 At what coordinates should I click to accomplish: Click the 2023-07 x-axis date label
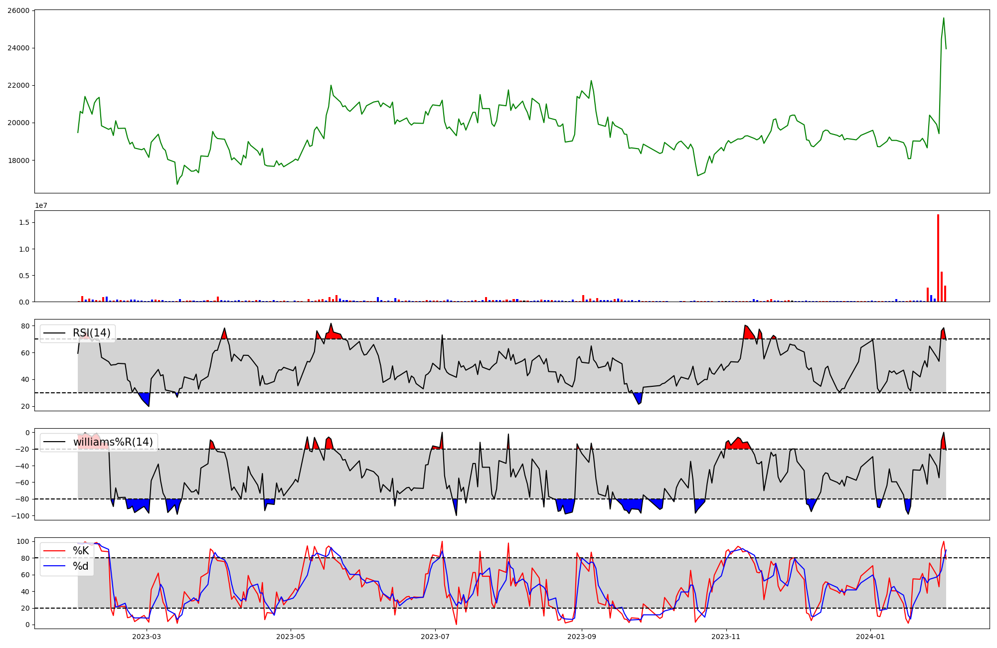[435, 637]
